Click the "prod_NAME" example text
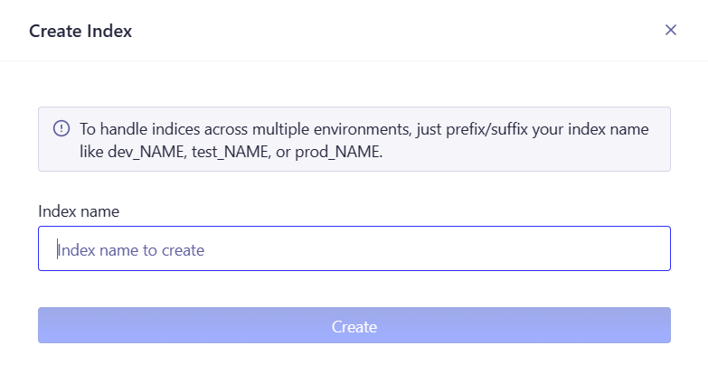The height and width of the screenshot is (383, 708). click(x=338, y=152)
